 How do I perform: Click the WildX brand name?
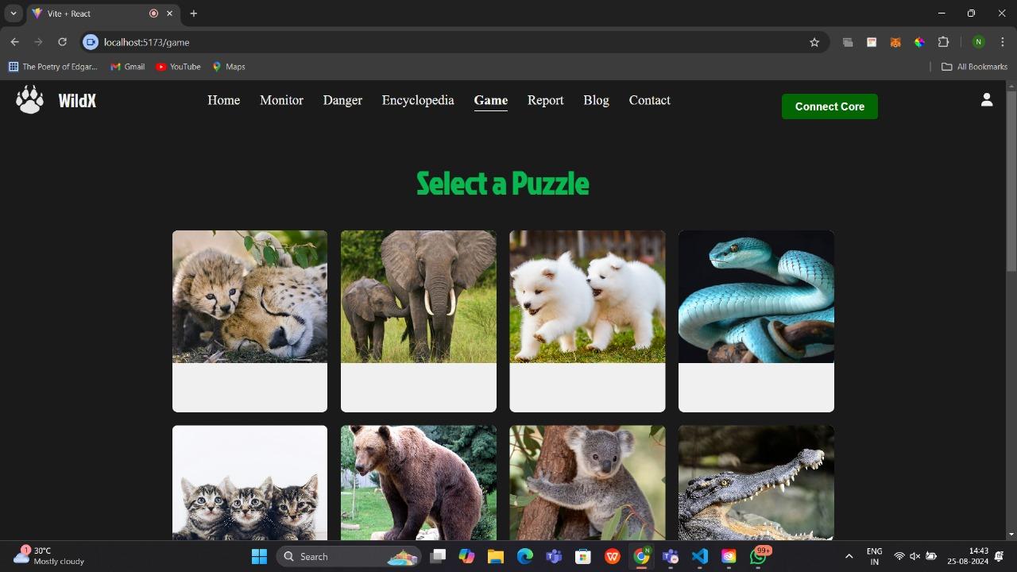coord(77,101)
